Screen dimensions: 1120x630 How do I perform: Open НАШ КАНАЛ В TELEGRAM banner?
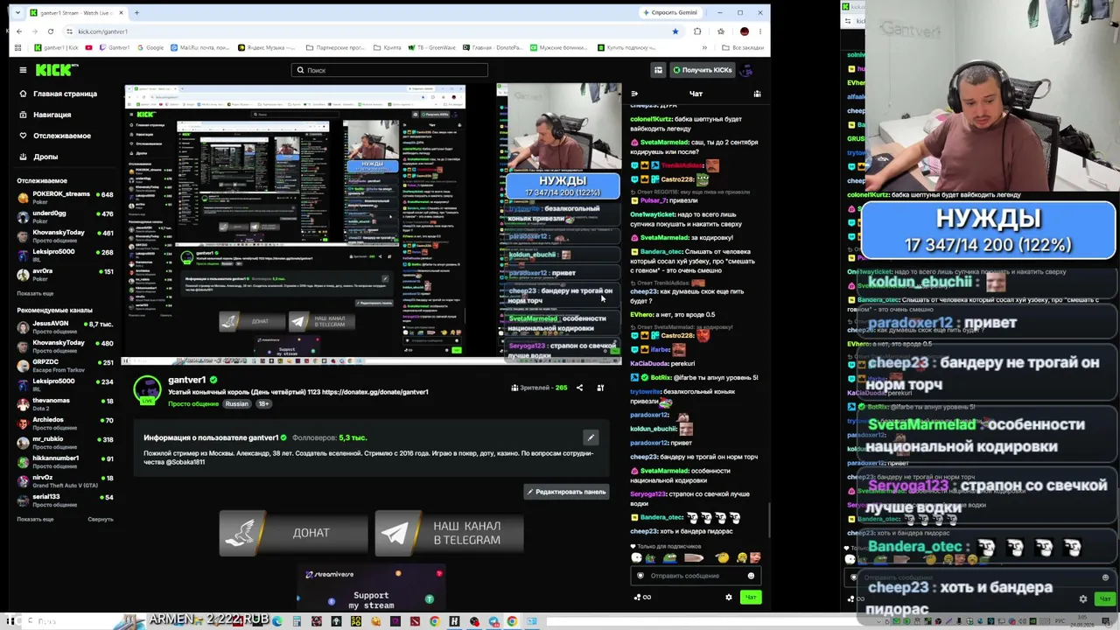tap(450, 533)
